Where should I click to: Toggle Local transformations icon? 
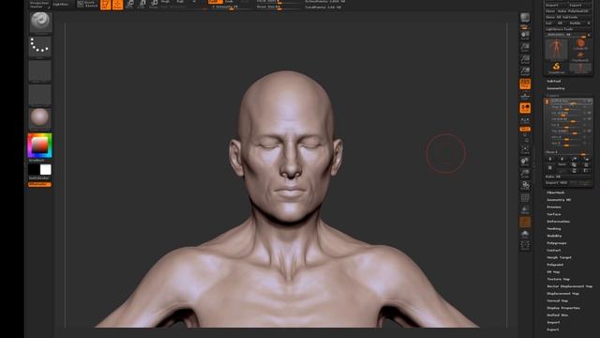[525, 108]
